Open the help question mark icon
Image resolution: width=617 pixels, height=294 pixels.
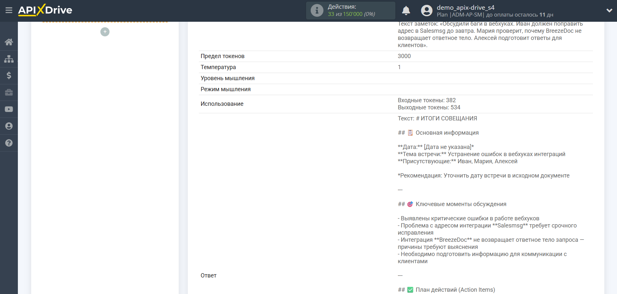coord(9,143)
